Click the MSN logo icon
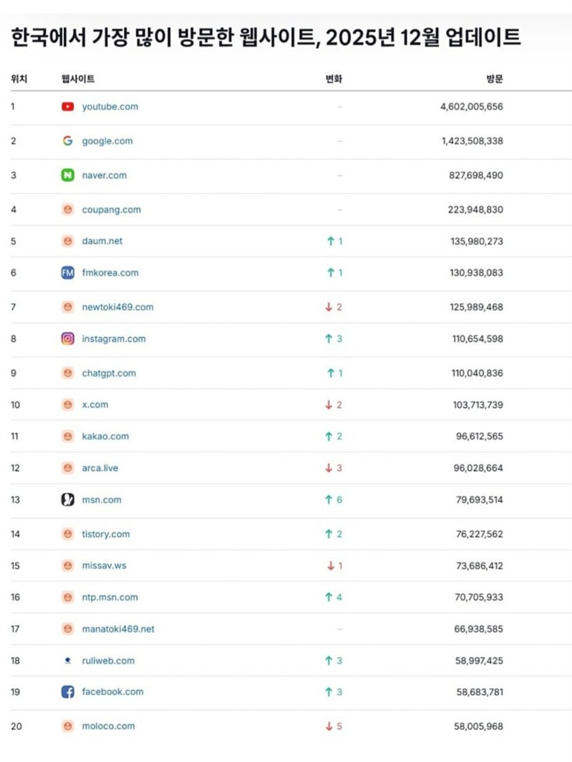 (67, 500)
